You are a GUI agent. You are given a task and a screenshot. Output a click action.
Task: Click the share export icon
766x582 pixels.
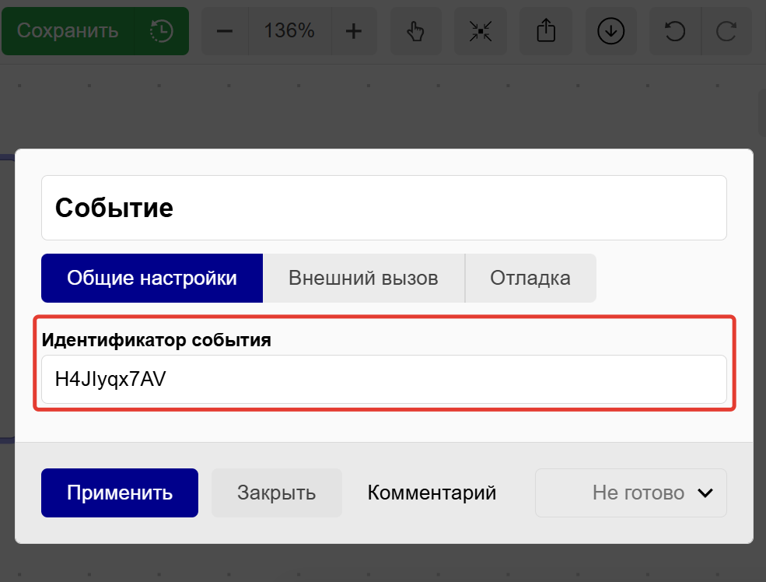546,31
